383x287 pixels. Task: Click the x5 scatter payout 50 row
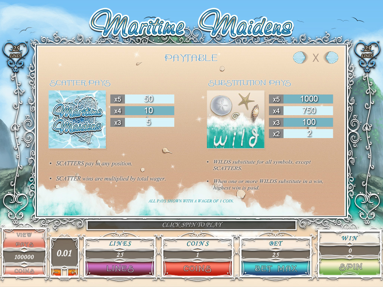coord(142,99)
